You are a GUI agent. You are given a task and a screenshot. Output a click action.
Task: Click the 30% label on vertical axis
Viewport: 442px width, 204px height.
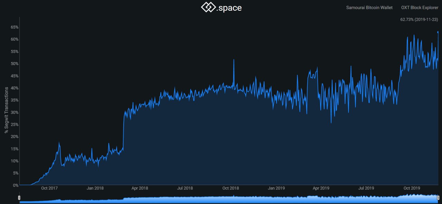pyautogui.click(x=15, y=112)
